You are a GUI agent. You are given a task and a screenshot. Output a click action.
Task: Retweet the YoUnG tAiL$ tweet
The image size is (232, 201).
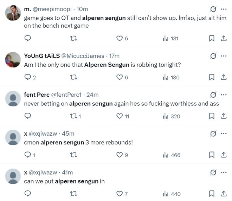74,77
